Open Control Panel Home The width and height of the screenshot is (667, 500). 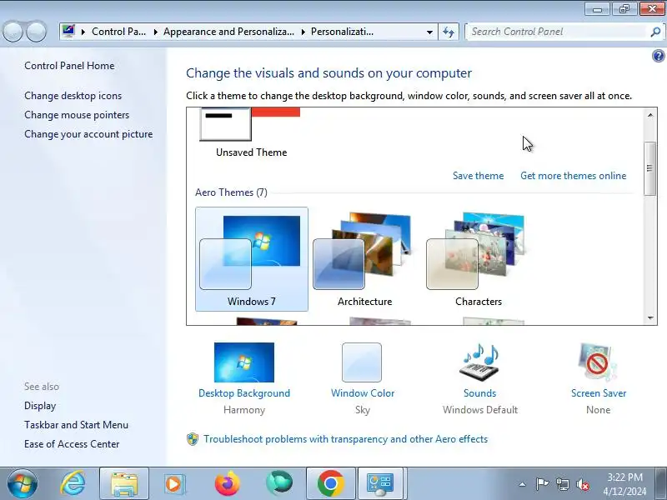pyautogui.click(x=69, y=66)
